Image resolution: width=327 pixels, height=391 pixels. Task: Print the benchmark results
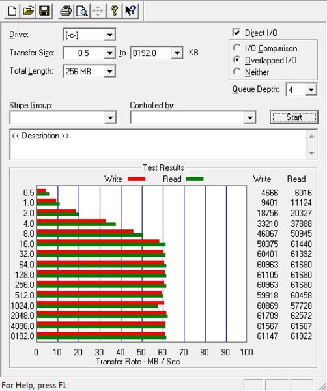66,10
